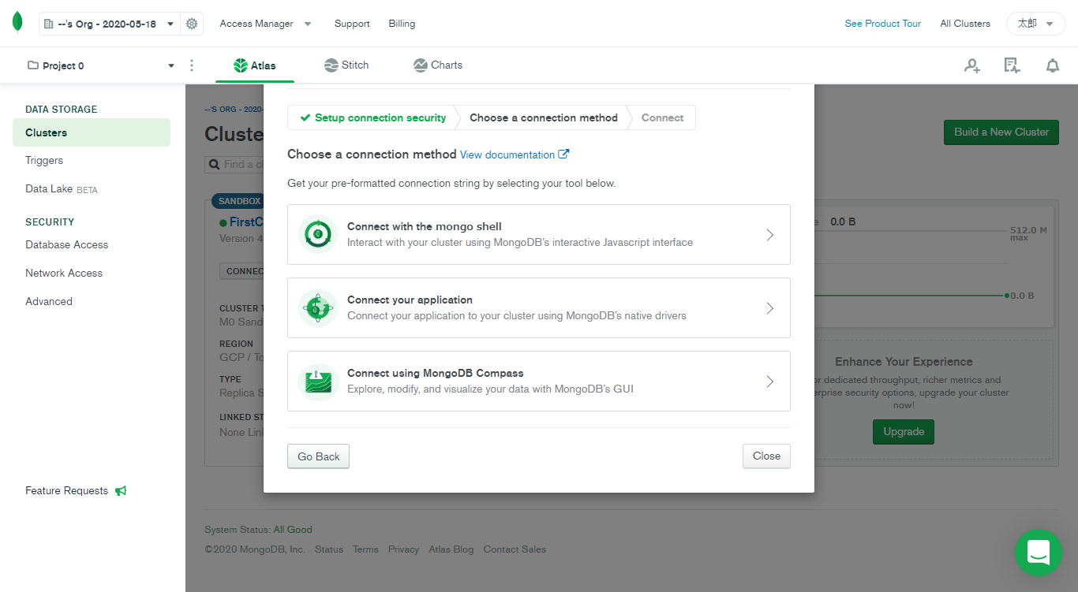The image size is (1078, 592).
Task: Open Triggers in the sidebar
Action: click(44, 160)
